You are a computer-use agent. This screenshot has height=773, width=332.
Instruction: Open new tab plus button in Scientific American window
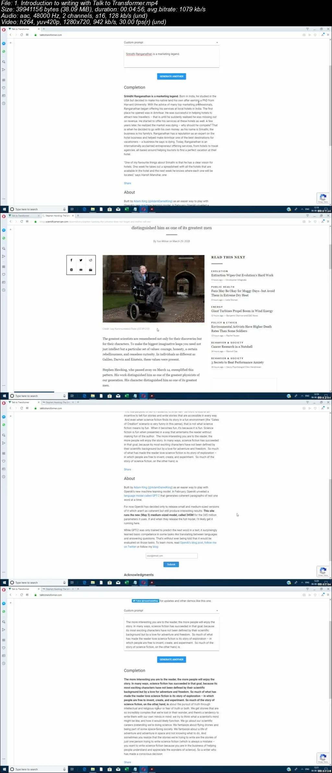[x=78, y=216]
